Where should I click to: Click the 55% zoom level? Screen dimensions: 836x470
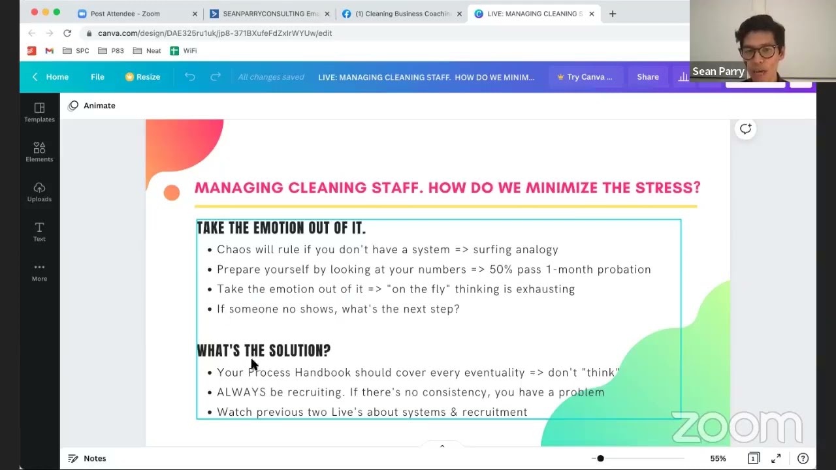pyautogui.click(x=718, y=458)
